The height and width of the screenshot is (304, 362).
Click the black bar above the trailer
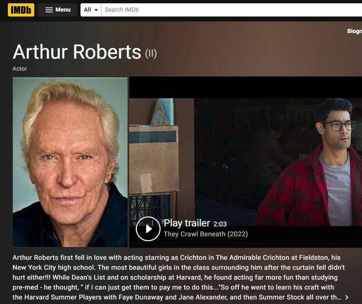pos(245,87)
